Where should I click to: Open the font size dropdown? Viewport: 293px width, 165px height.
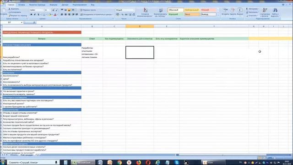[x=50, y=10]
